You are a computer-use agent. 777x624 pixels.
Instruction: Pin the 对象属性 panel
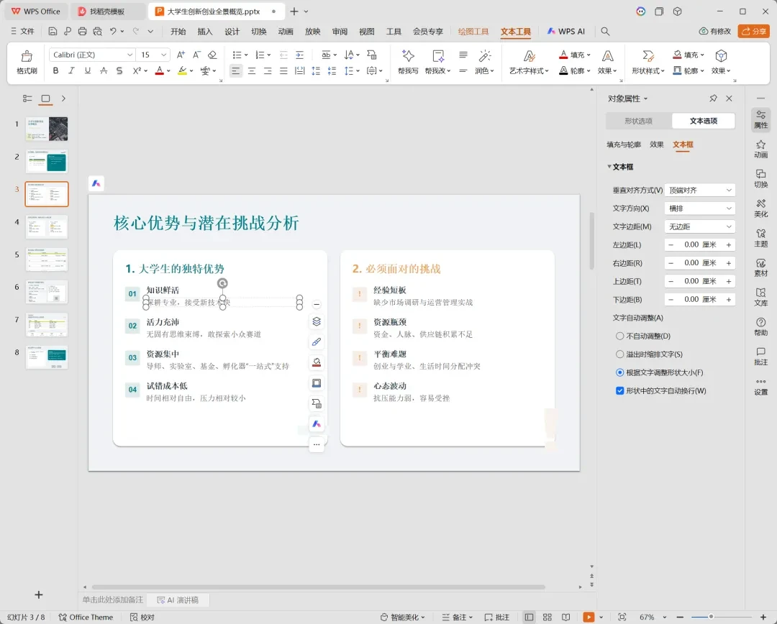pos(713,98)
